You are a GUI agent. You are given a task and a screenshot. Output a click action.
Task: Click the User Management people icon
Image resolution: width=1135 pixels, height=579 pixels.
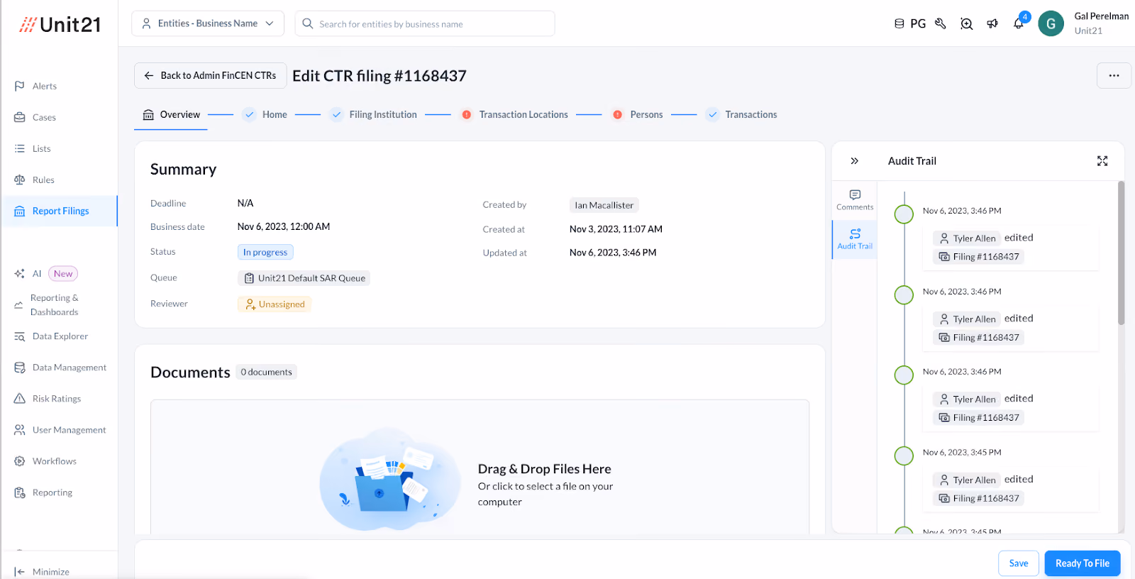[x=20, y=430]
